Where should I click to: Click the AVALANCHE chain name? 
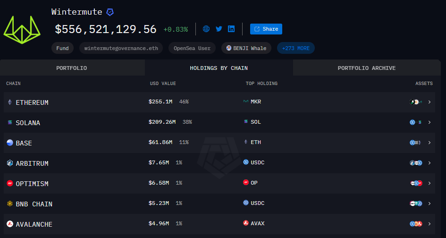coord(34,224)
